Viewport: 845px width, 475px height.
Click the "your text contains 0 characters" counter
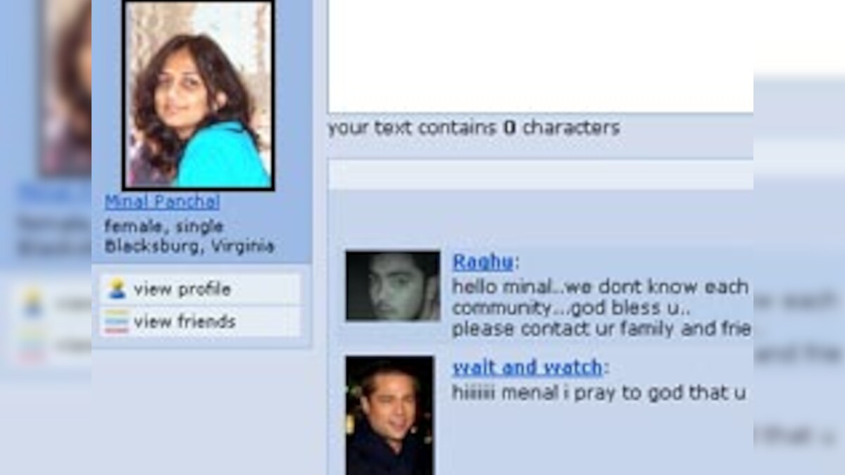pos(474,128)
